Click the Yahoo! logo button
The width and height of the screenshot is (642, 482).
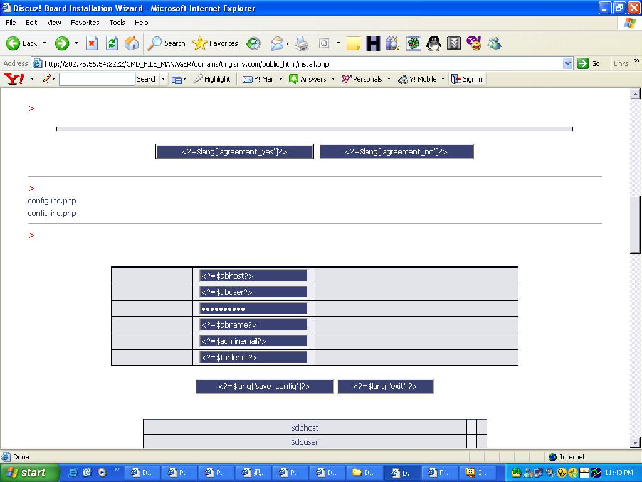tap(14, 79)
